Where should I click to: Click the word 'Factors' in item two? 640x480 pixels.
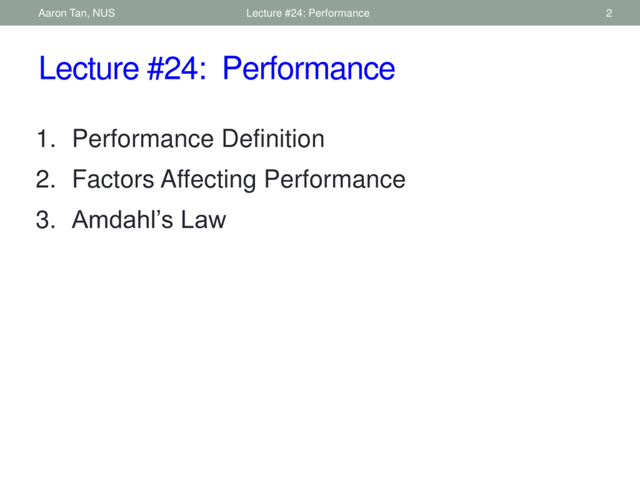click(x=113, y=179)
